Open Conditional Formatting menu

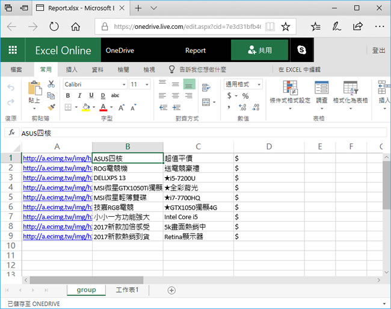click(x=290, y=95)
